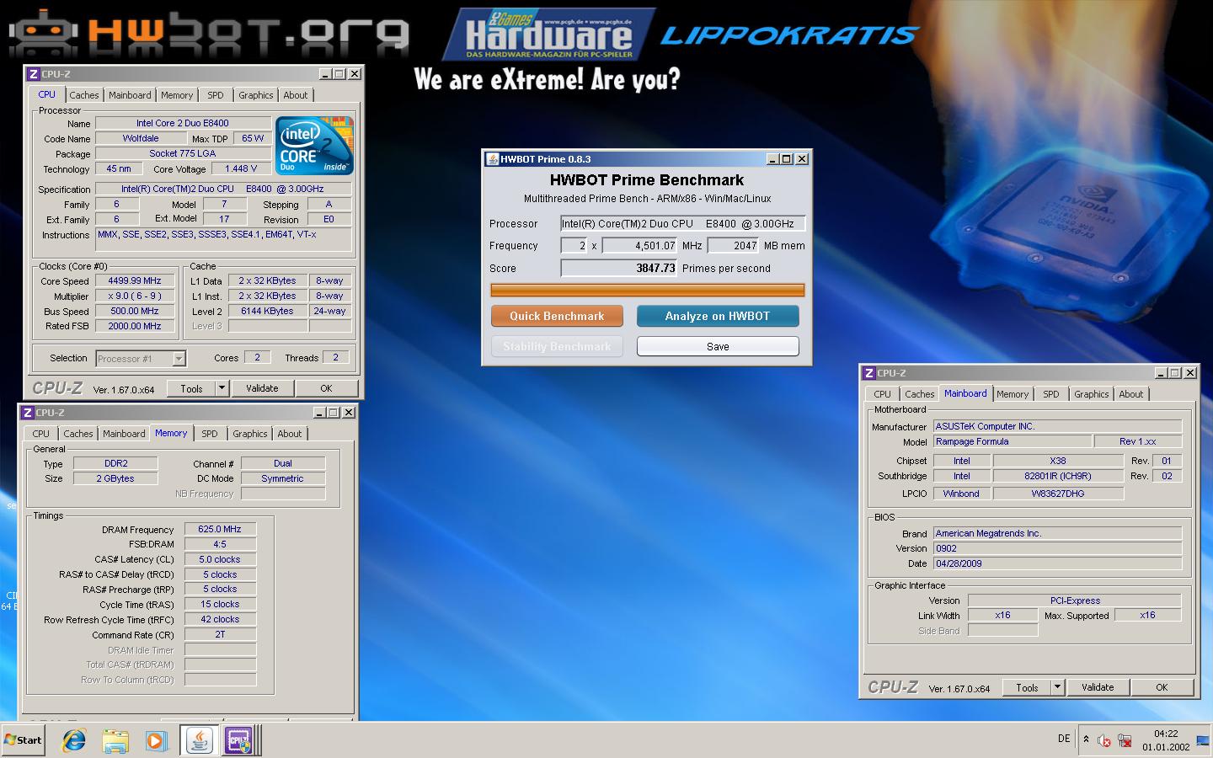Open Windows Explorer folder icon in taskbar
This screenshot has height=758, width=1213.
pos(115,740)
